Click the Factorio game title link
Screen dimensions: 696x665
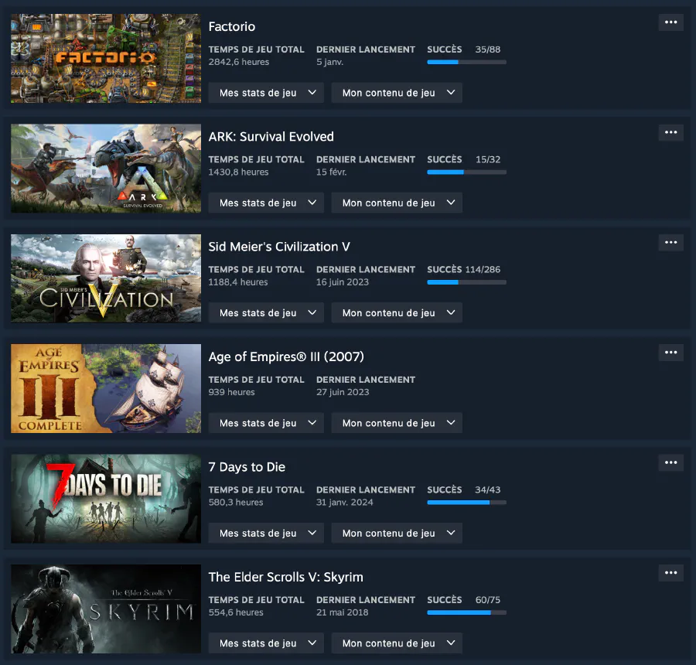click(x=232, y=26)
